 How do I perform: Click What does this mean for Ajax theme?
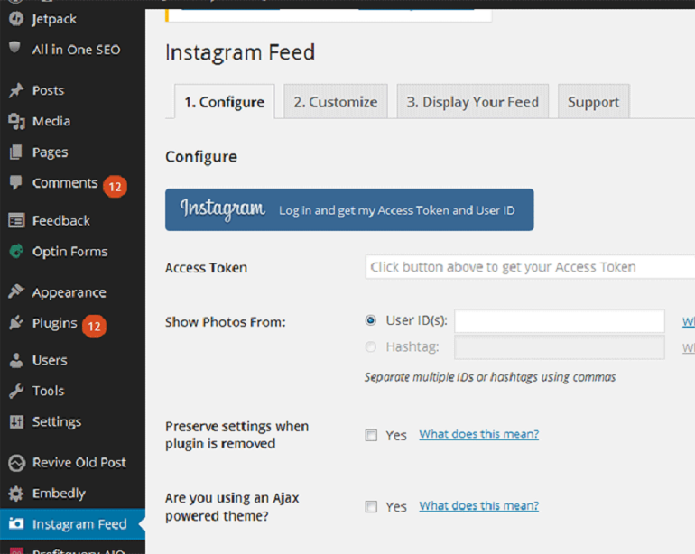(479, 505)
